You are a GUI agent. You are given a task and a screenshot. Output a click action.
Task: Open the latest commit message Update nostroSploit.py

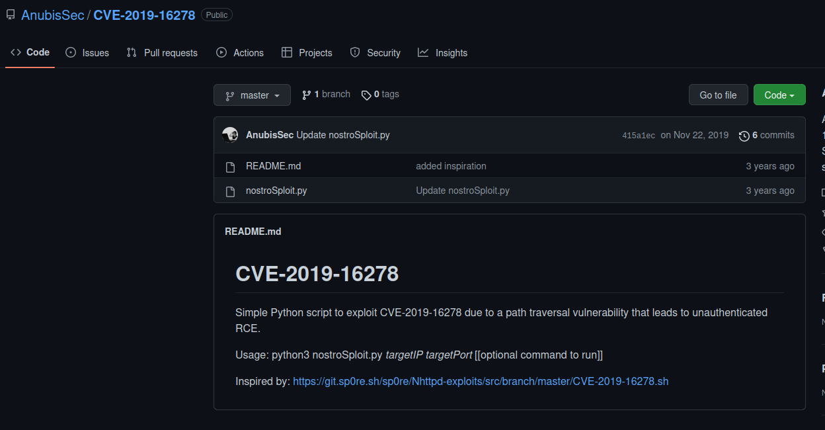(x=343, y=135)
